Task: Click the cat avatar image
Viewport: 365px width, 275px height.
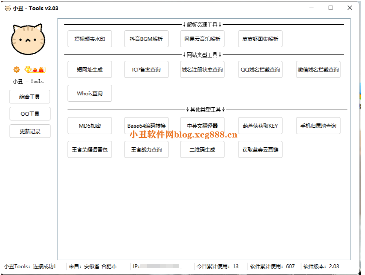Action: pyautogui.click(x=28, y=39)
